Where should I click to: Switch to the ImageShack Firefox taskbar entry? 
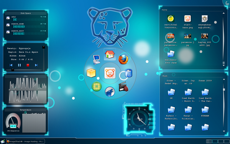[25, 141]
